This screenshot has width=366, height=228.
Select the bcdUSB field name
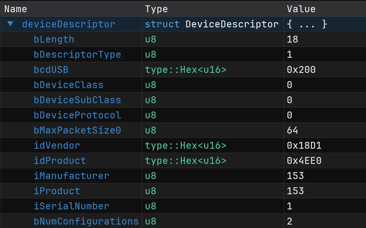51,70
